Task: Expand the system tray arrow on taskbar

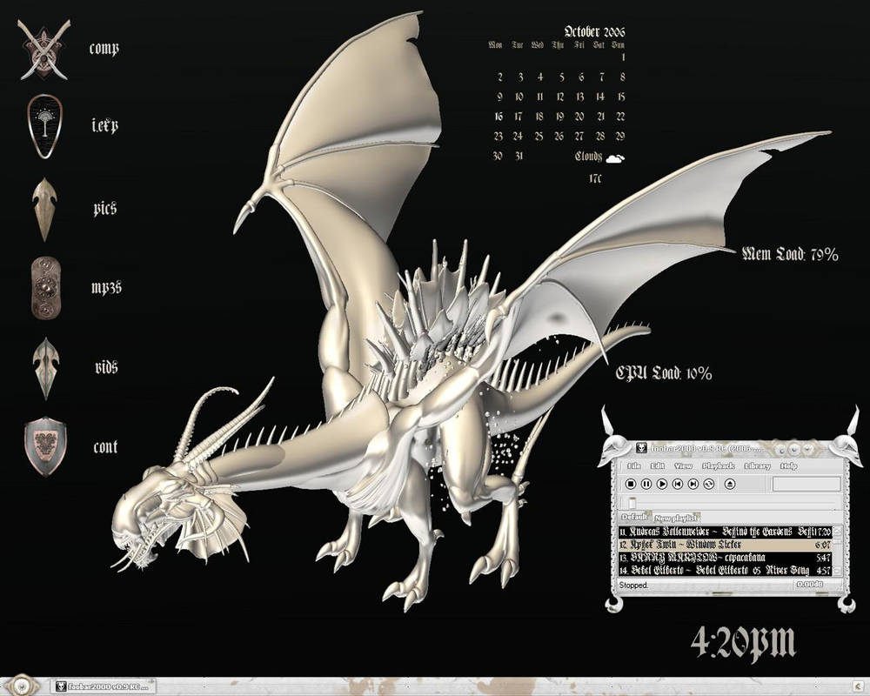Action: pyautogui.click(x=859, y=686)
